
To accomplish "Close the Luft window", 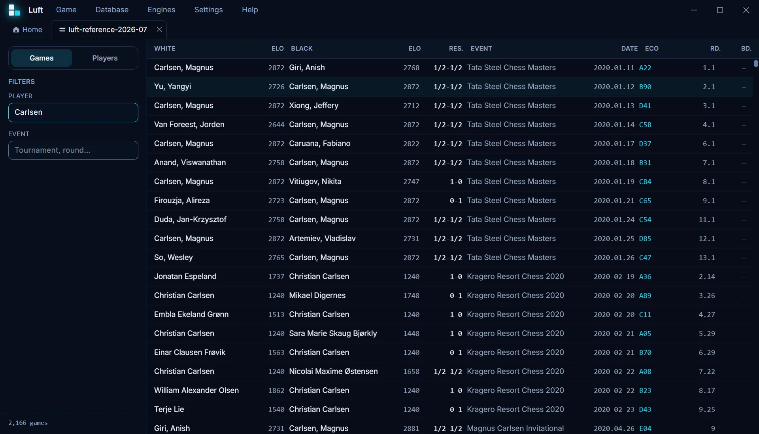I will pyautogui.click(x=746, y=10).
